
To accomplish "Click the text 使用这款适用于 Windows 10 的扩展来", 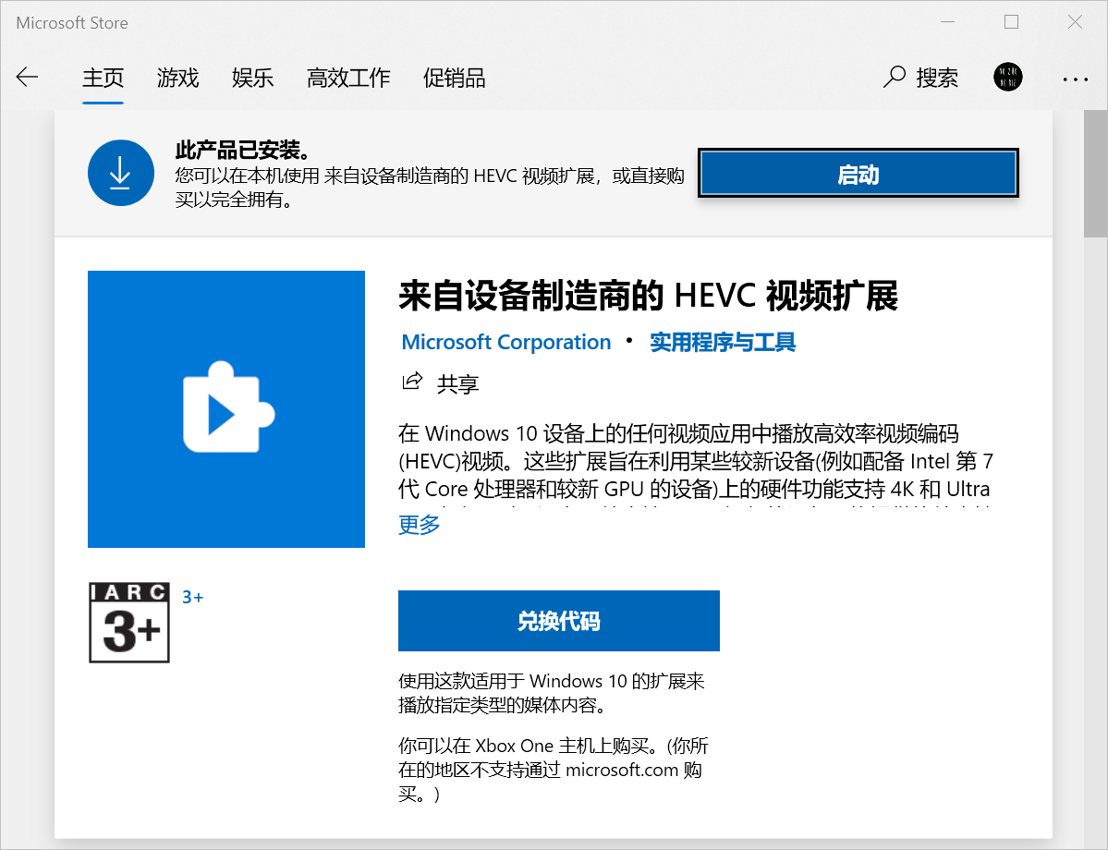I will [551, 681].
